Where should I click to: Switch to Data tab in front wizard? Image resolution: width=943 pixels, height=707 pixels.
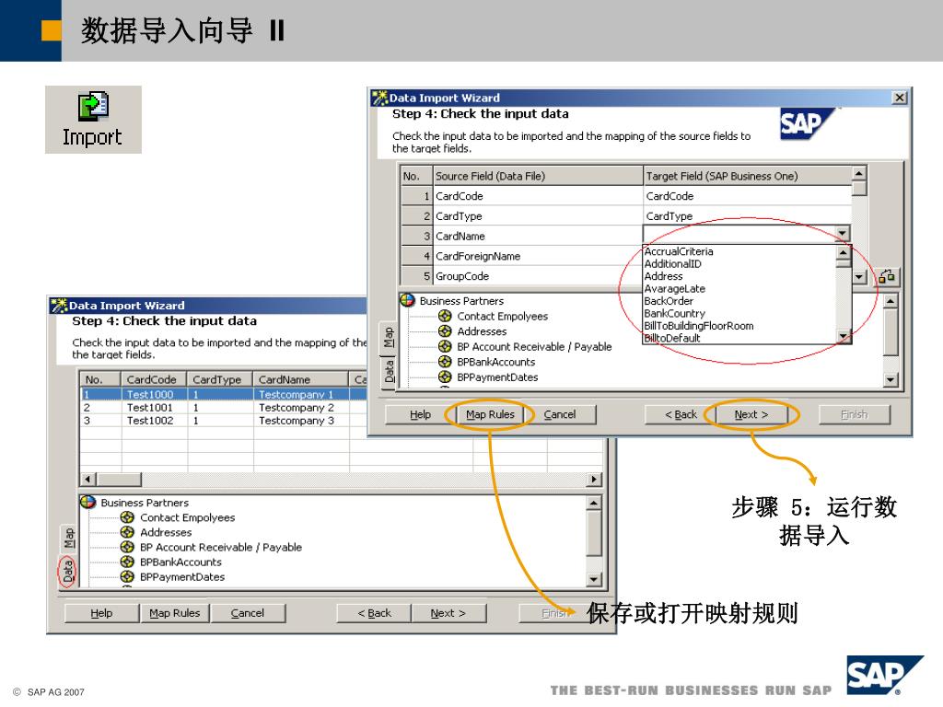389,372
